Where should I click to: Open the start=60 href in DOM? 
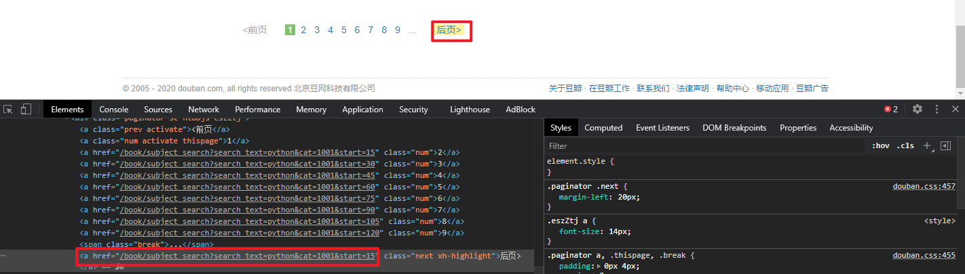pyautogui.click(x=248, y=187)
